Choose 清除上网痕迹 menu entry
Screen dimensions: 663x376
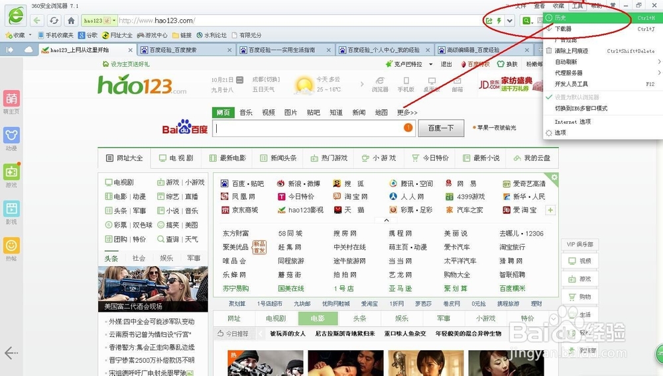click(603, 50)
